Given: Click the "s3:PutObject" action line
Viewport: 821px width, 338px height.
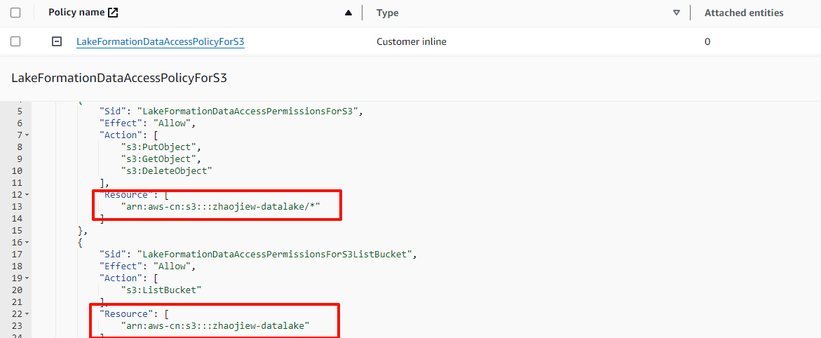Looking at the screenshot, I should (x=161, y=147).
